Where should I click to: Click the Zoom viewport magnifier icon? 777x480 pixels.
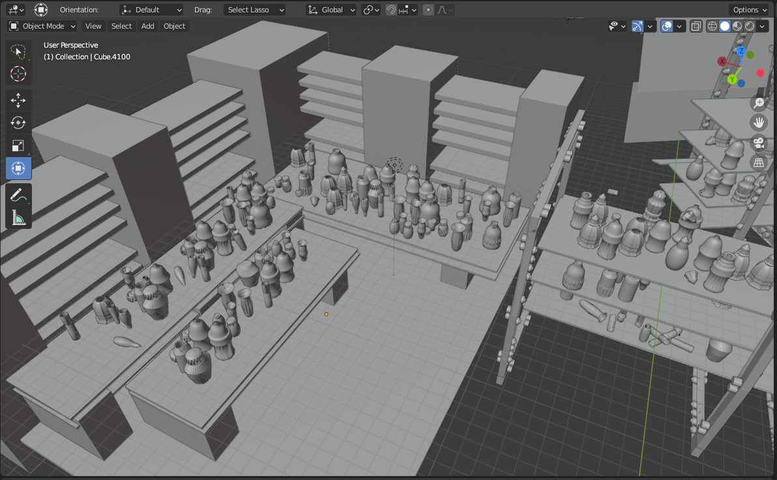[759, 102]
